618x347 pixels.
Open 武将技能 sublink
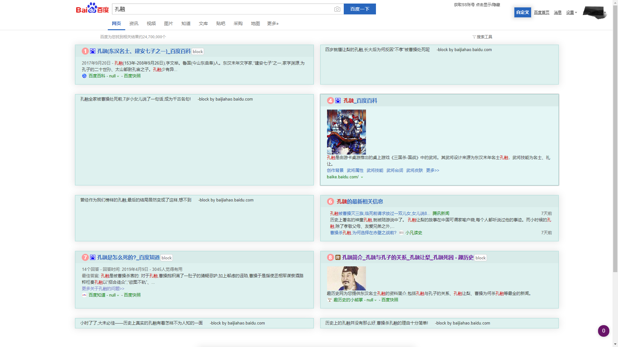click(x=375, y=170)
